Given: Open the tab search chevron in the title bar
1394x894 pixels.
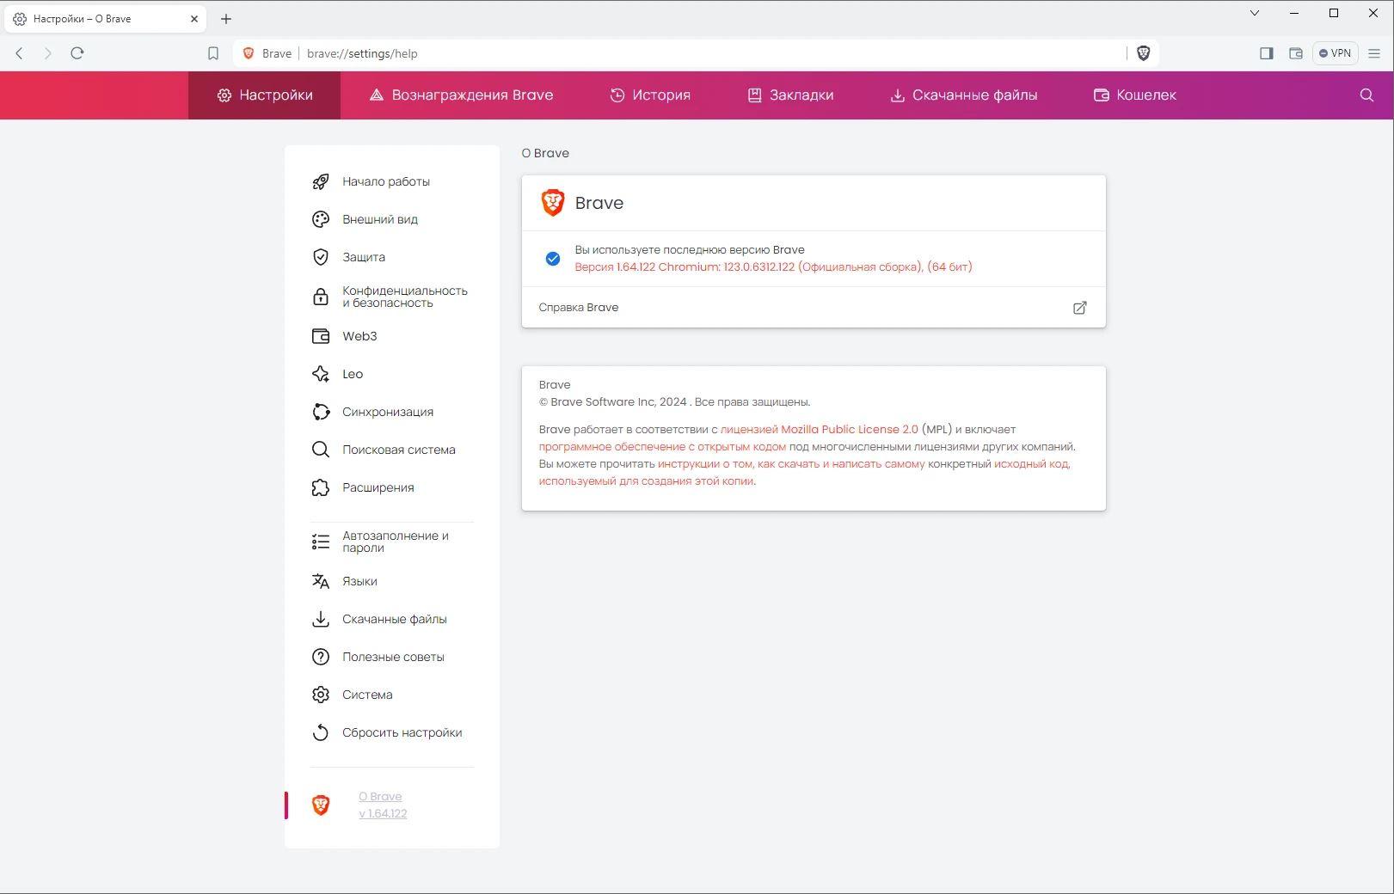Looking at the screenshot, I should (1254, 13).
